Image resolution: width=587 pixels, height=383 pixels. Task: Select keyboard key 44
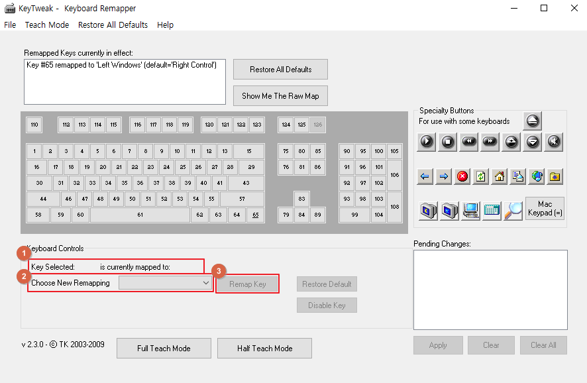click(43, 199)
